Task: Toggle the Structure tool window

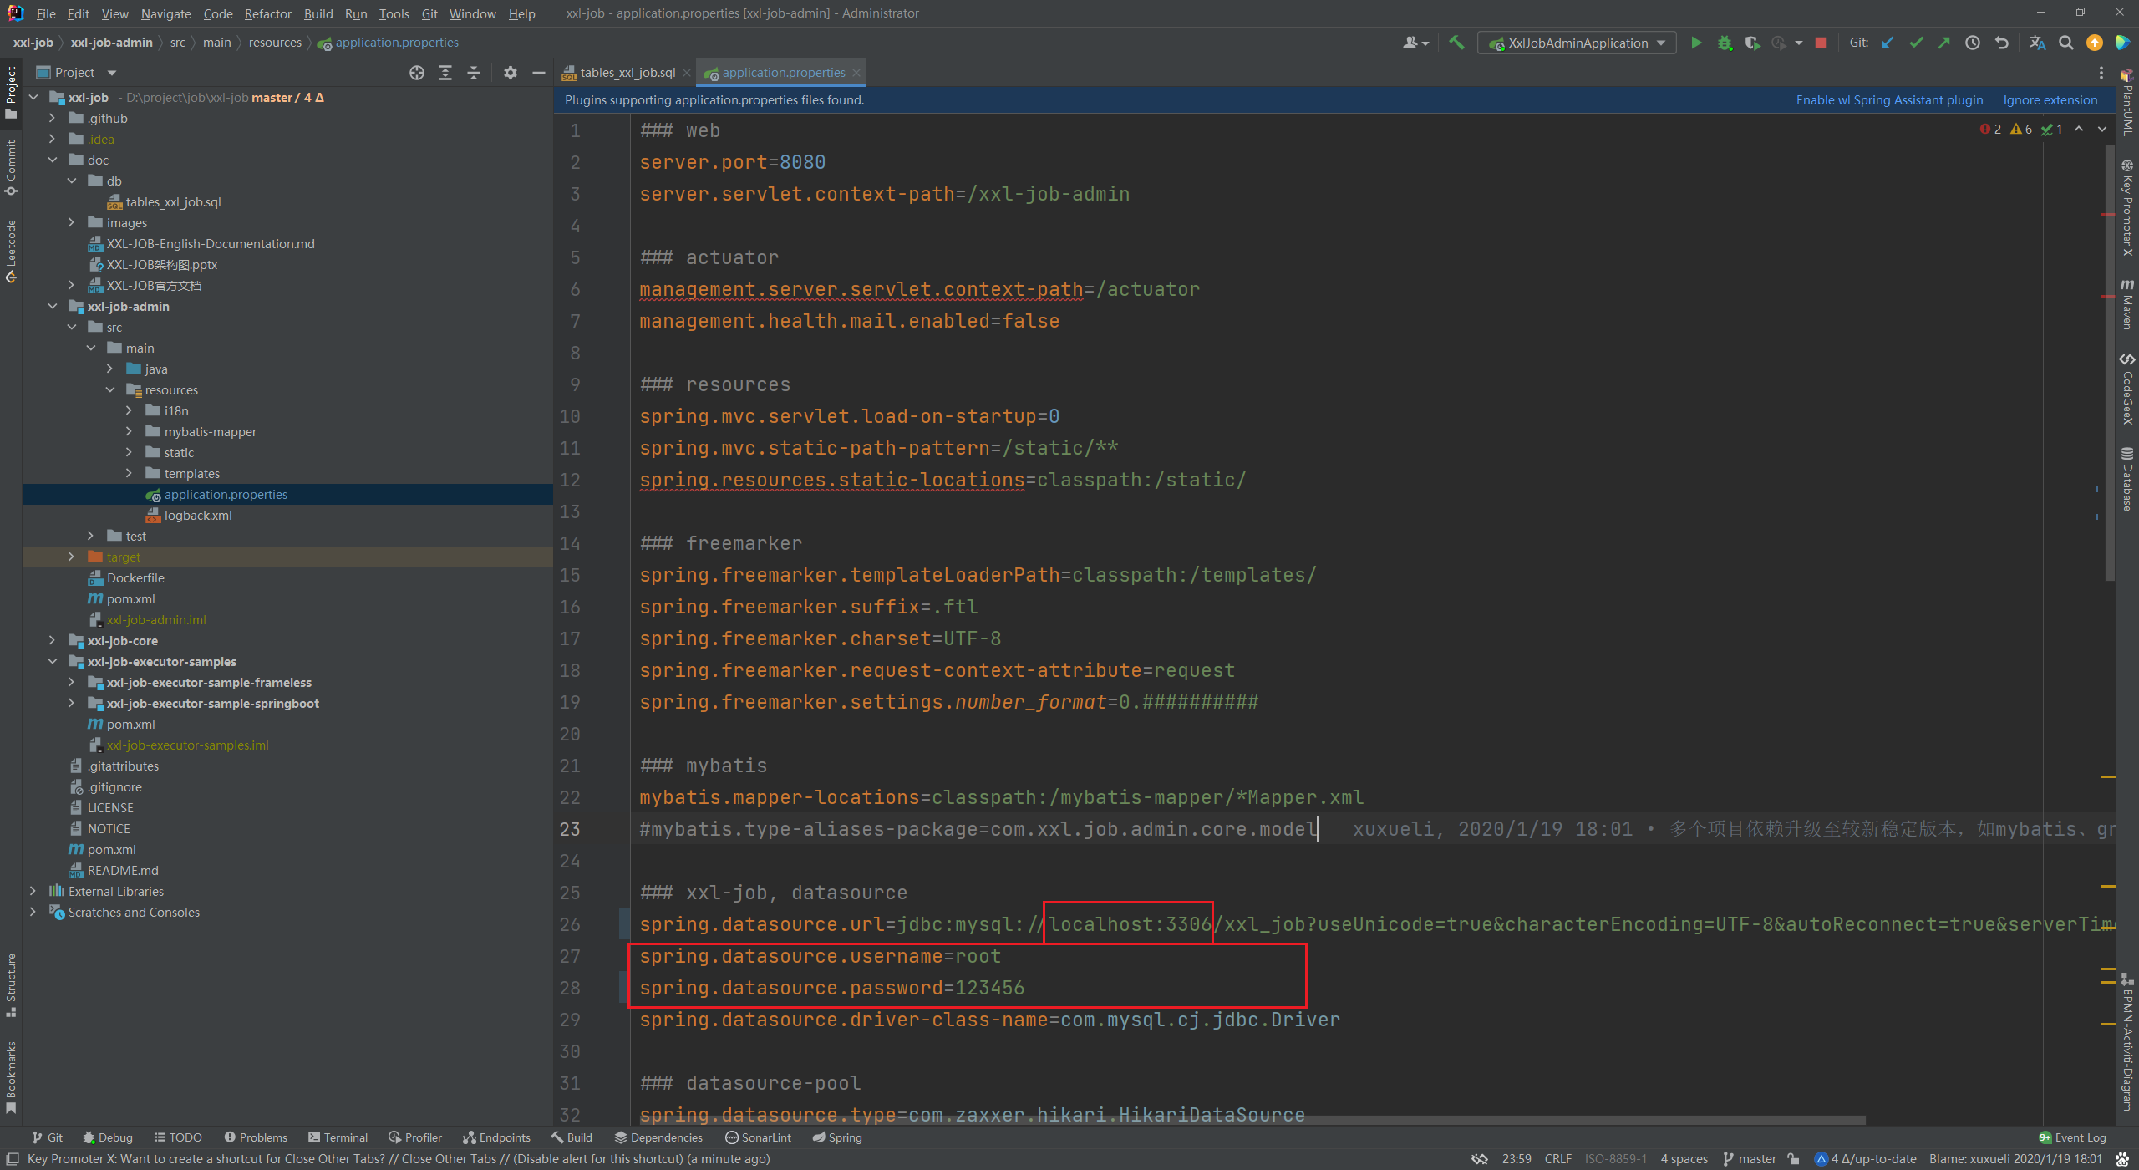Action: pos(11,984)
